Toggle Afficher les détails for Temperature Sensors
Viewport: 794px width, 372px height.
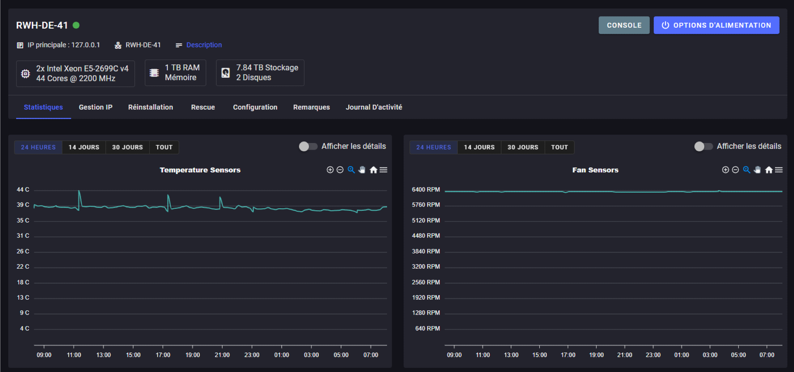coord(308,146)
